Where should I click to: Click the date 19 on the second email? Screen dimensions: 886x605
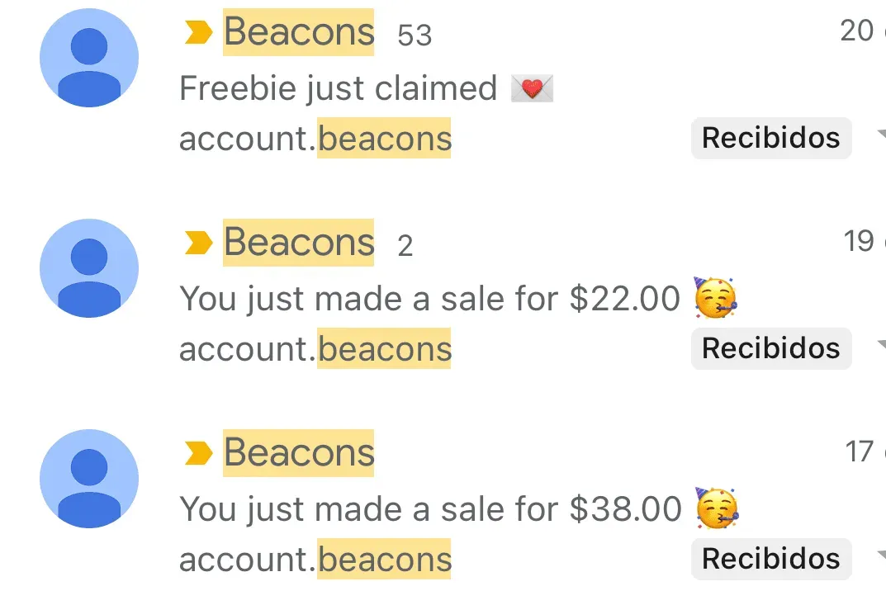[859, 241]
